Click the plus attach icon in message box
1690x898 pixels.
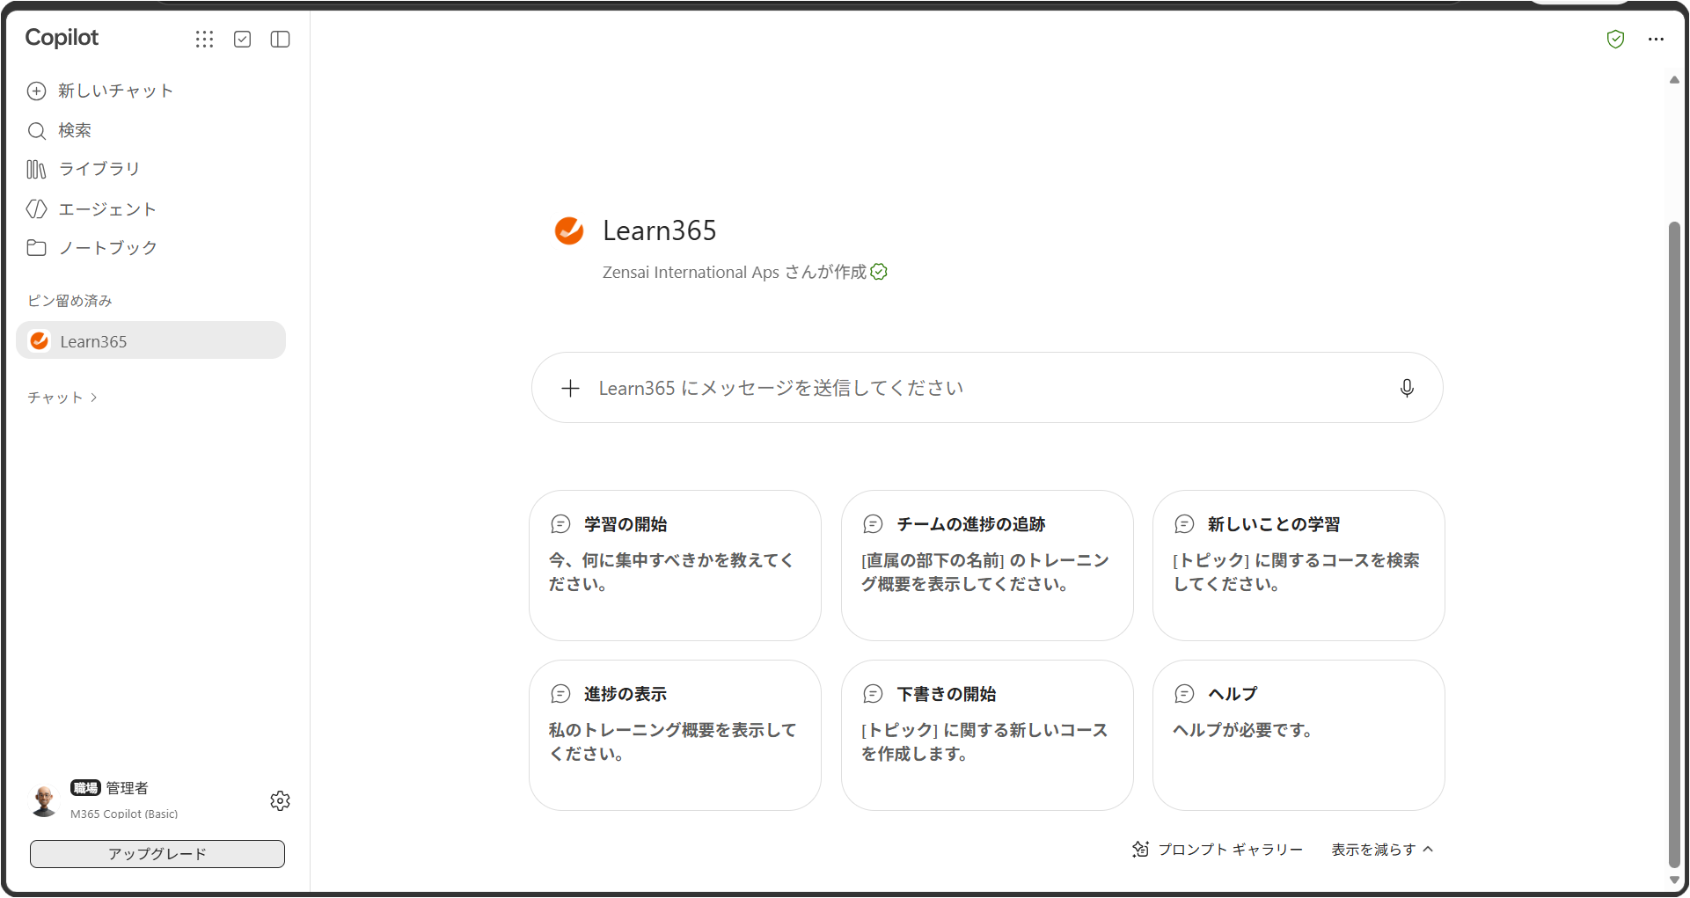point(570,388)
